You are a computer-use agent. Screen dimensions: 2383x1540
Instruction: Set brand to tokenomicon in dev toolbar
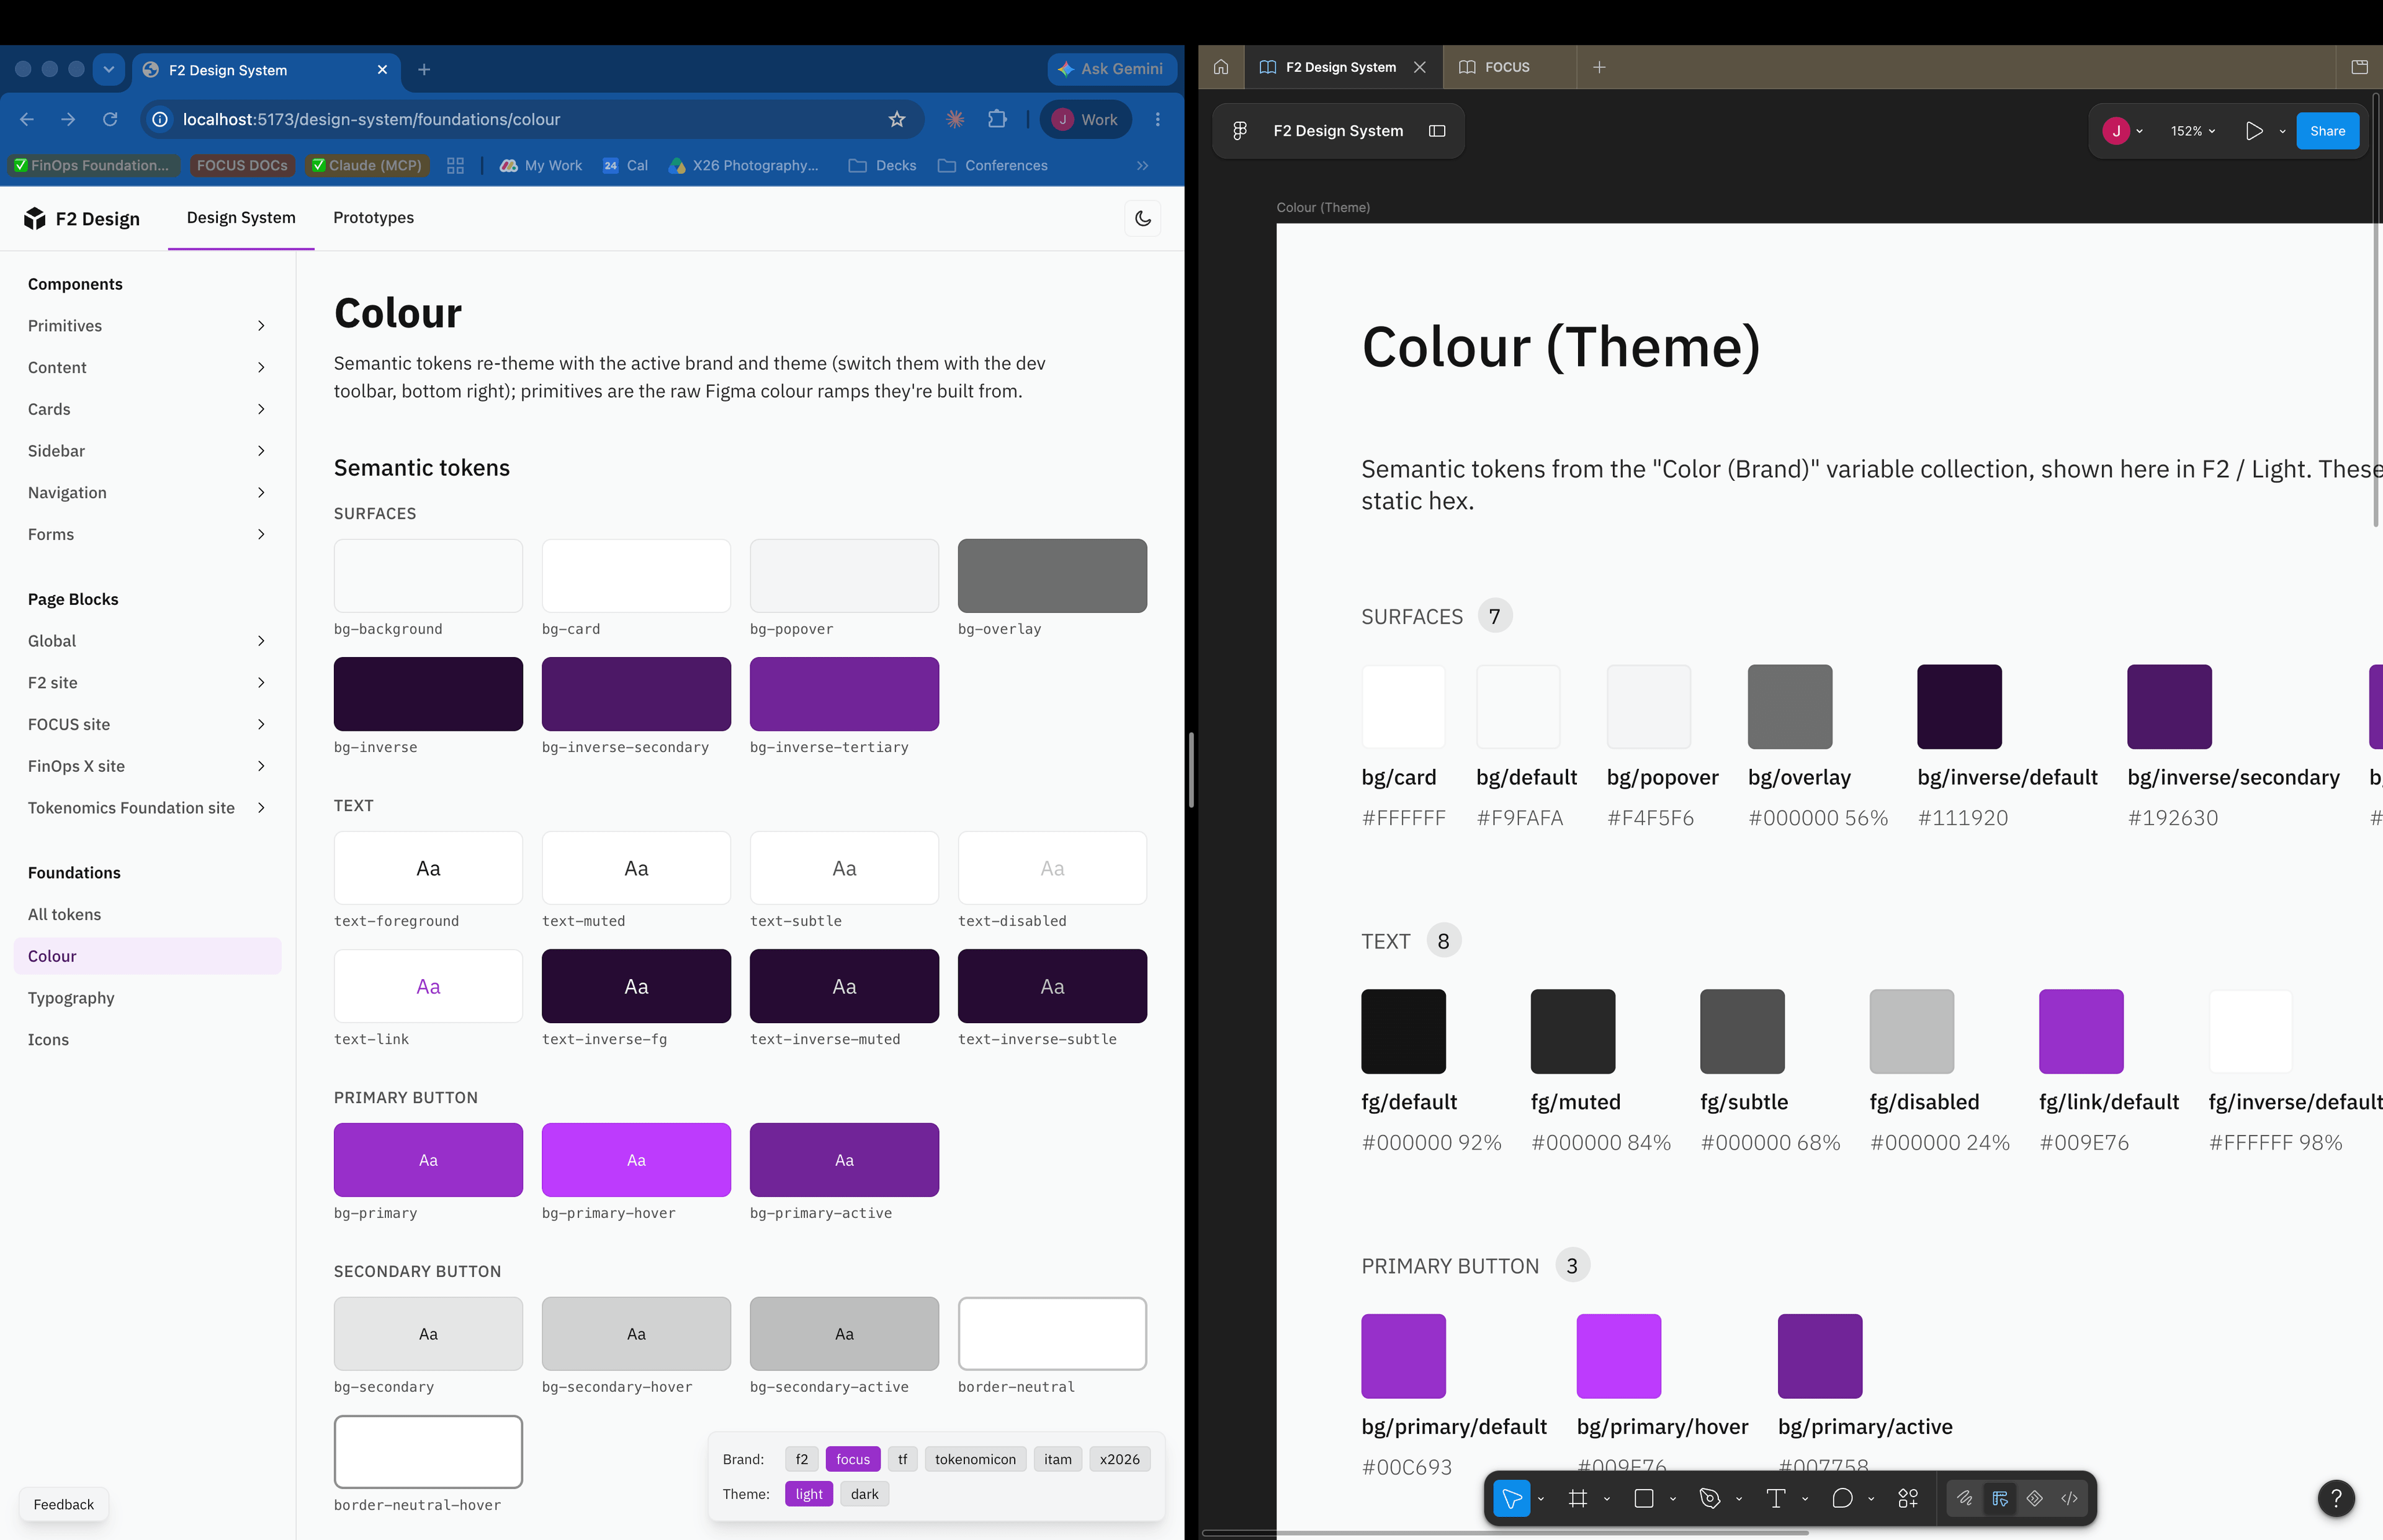coord(975,1459)
